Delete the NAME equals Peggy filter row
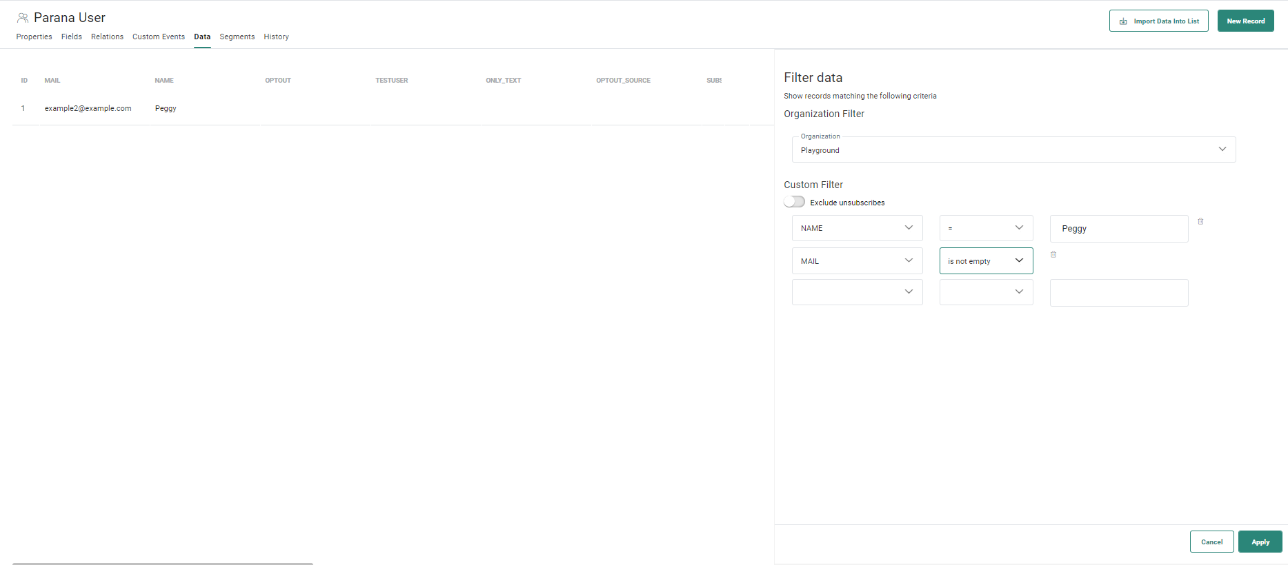This screenshot has width=1288, height=565. (1200, 222)
